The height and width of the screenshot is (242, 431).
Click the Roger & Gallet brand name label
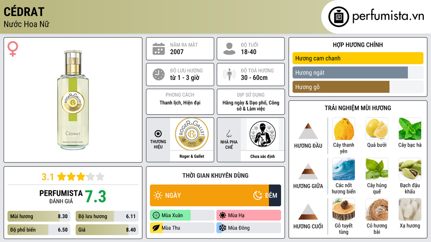click(192, 156)
